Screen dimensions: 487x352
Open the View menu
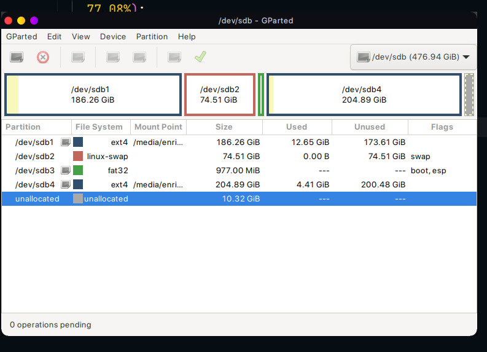[x=80, y=37]
